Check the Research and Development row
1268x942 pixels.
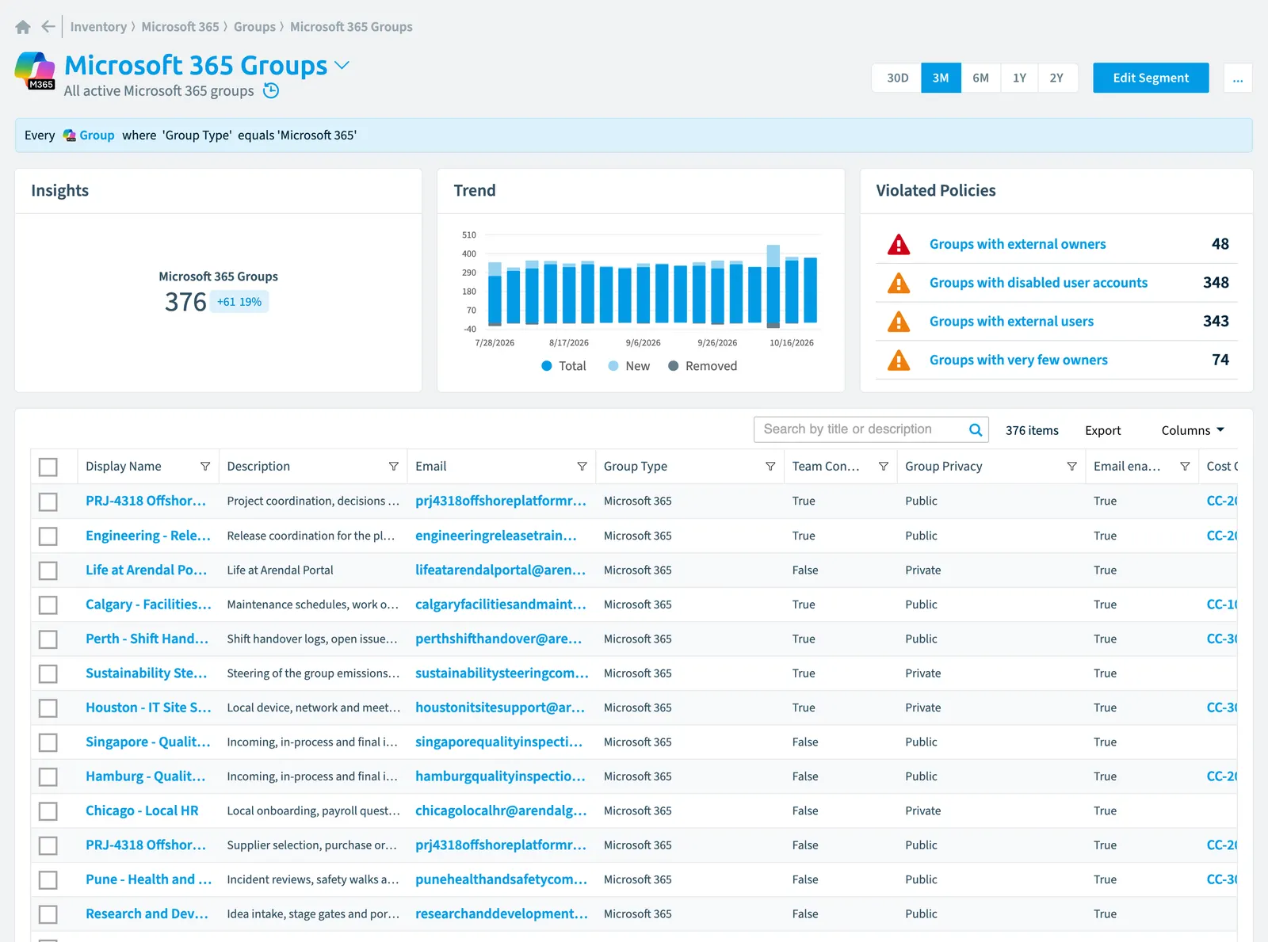(48, 914)
